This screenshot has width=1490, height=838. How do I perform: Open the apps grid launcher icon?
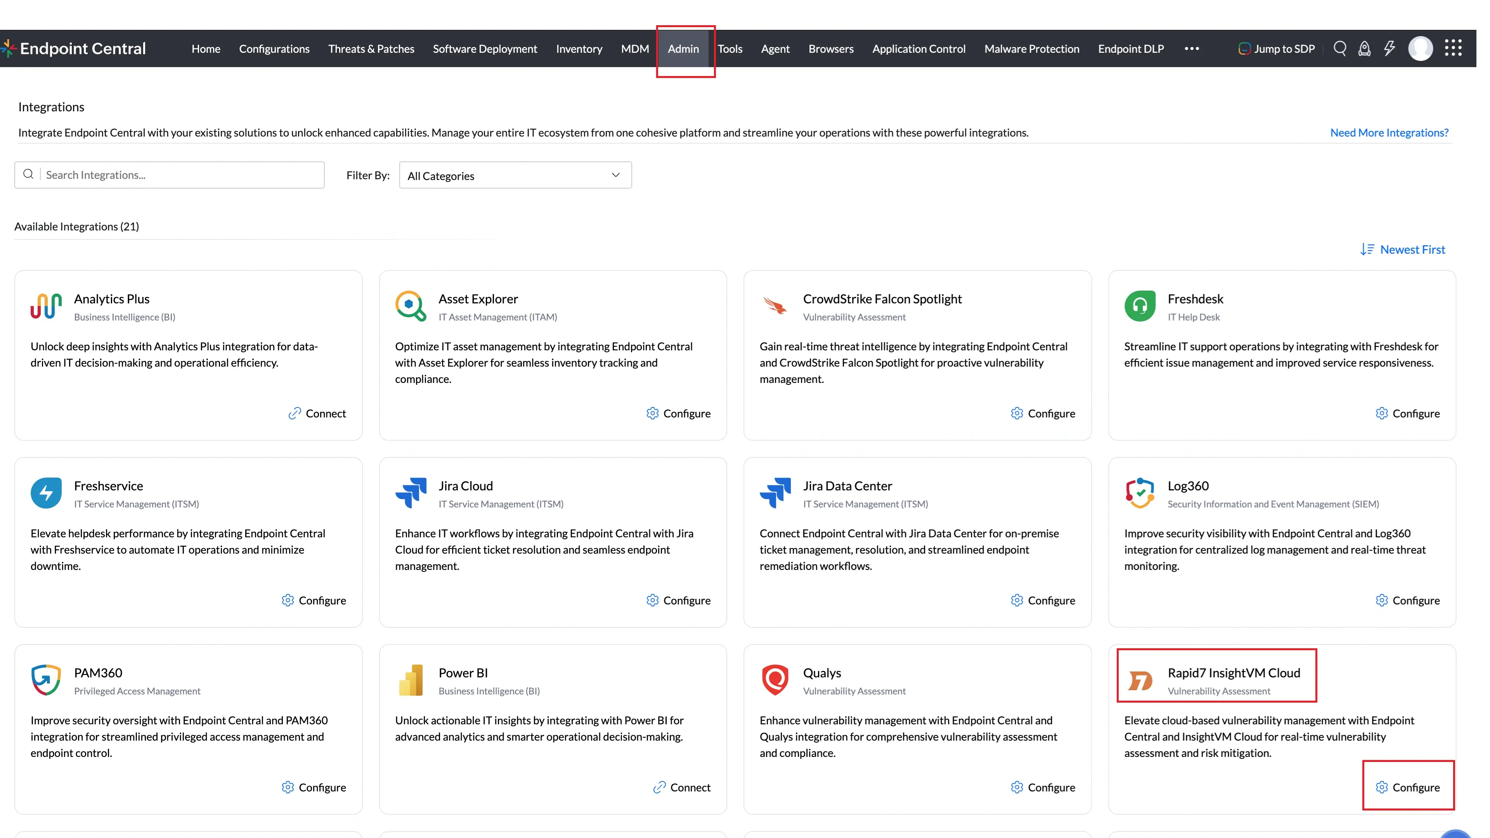(x=1453, y=48)
